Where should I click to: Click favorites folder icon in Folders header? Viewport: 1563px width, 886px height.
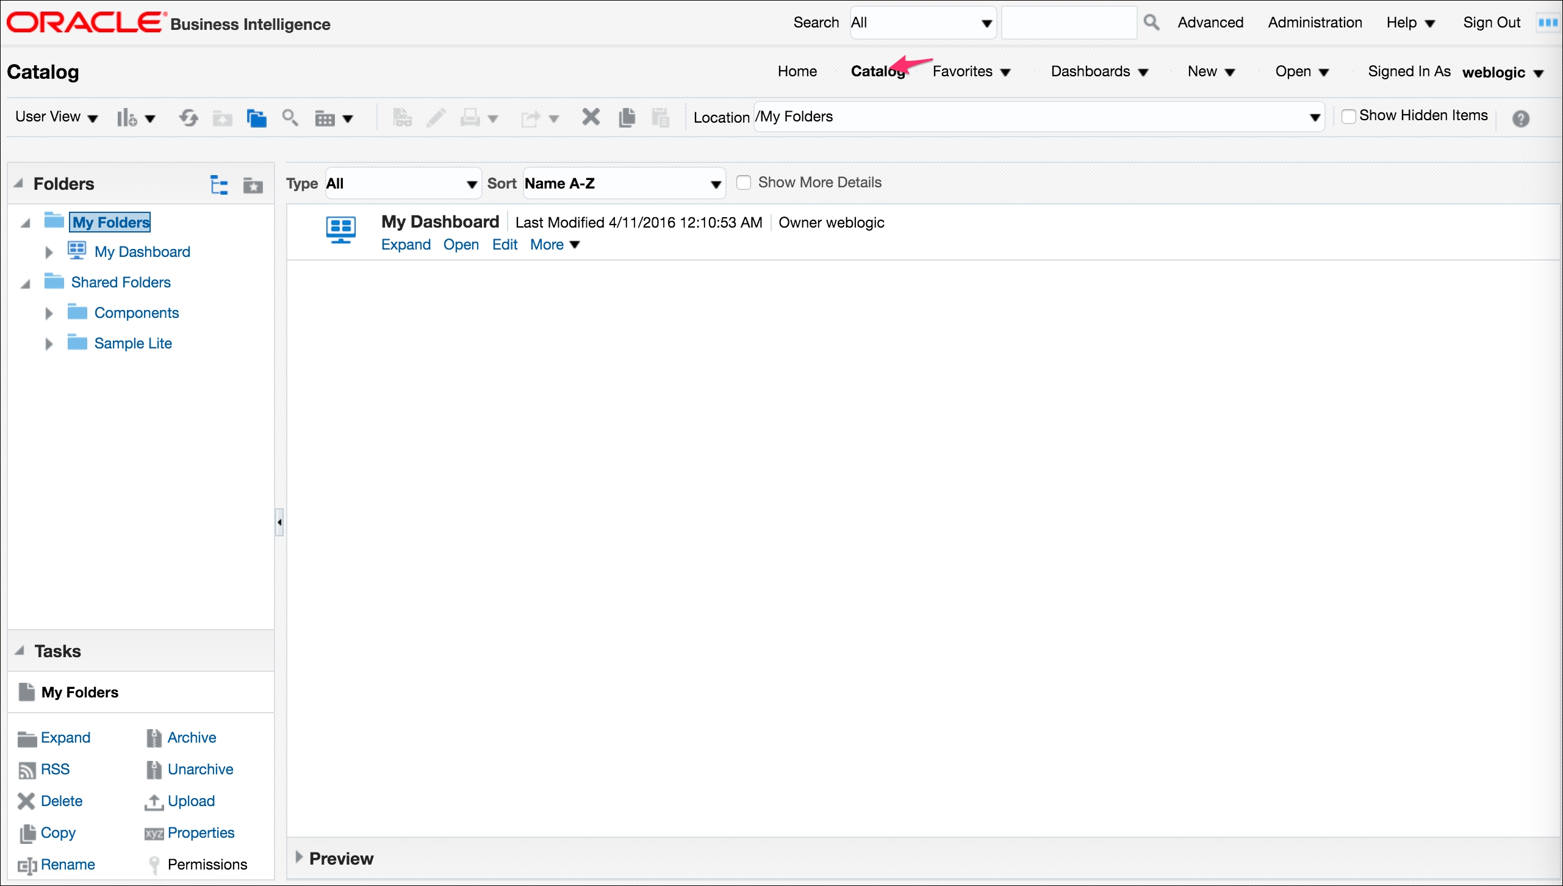[253, 184]
